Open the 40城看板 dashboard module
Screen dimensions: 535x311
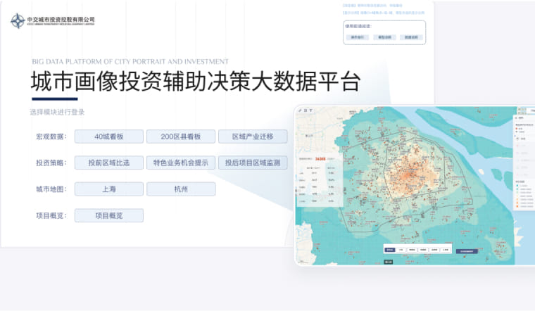tap(109, 137)
